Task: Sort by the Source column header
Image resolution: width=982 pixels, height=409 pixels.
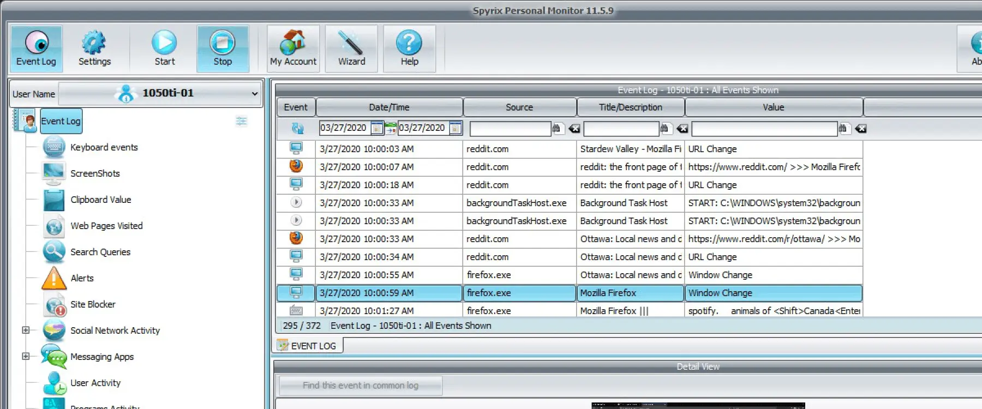Action: click(519, 107)
